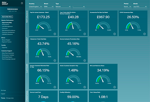
Task: Open Customer Satisfaction in sidebar
Action: click(8, 32)
